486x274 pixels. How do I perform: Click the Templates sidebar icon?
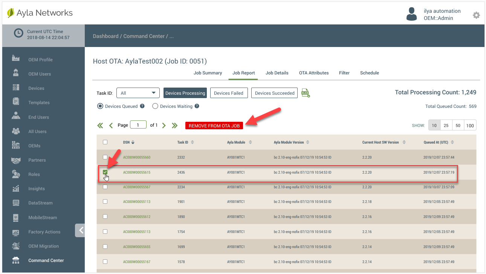point(16,101)
